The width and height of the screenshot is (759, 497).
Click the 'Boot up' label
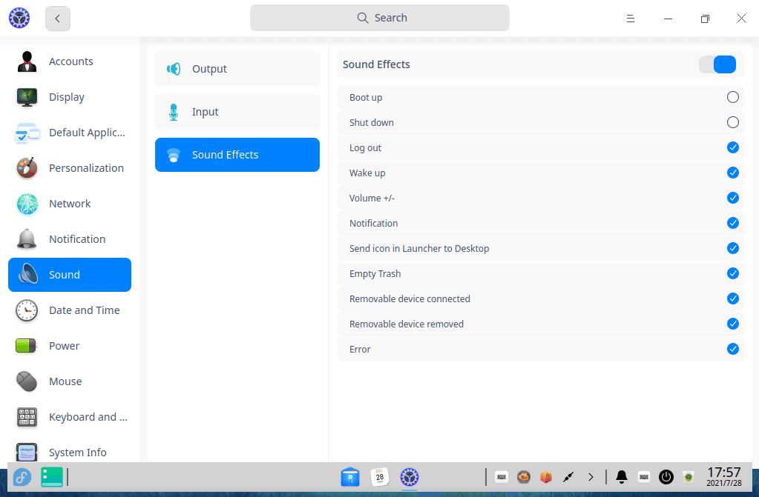tap(366, 97)
